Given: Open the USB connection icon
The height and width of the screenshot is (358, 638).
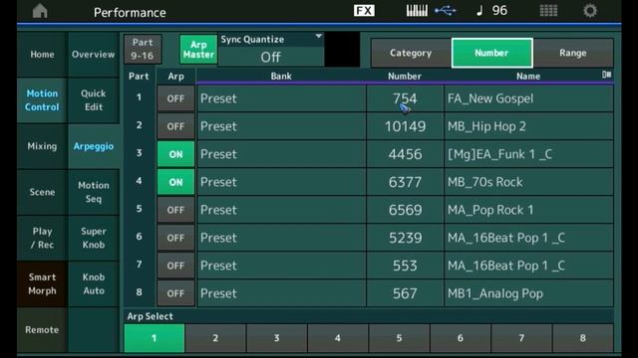Looking at the screenshot, I should coord(446,11).
